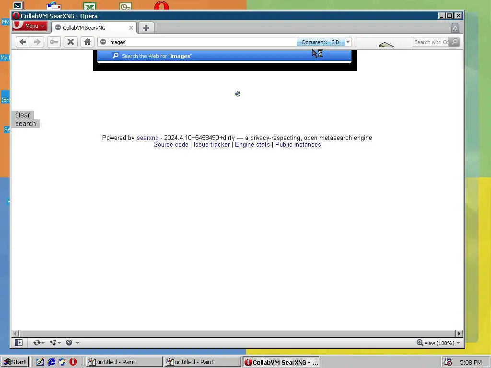Click the horizontal scrollbar right arrow

(x=459, y=333)
